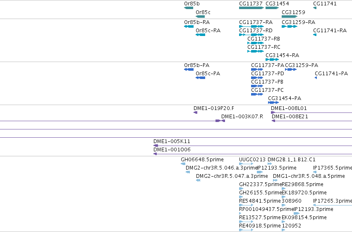Click the CG31454 gene label
352x232 pixels.
pos(277,4)
